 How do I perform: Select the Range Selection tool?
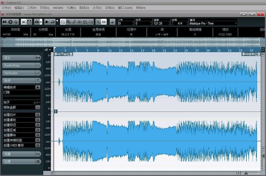pos(63,22)
